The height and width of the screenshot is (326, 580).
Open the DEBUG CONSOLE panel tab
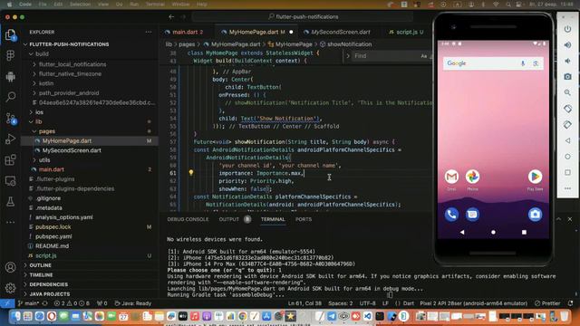point(188,219)
